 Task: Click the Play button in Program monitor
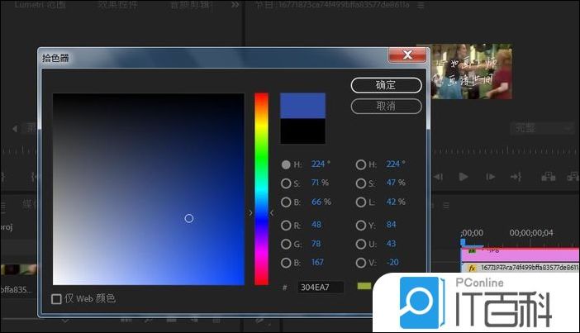tap(464, 177)
